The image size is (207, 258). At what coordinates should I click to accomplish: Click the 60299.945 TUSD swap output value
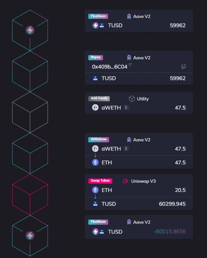pos(172,204)
